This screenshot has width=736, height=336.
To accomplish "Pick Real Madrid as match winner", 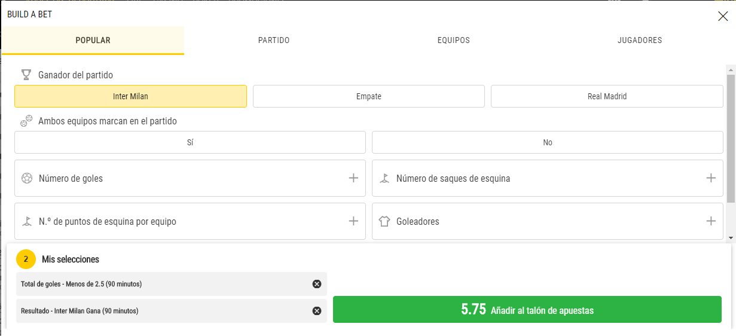I will pos(607,96).
